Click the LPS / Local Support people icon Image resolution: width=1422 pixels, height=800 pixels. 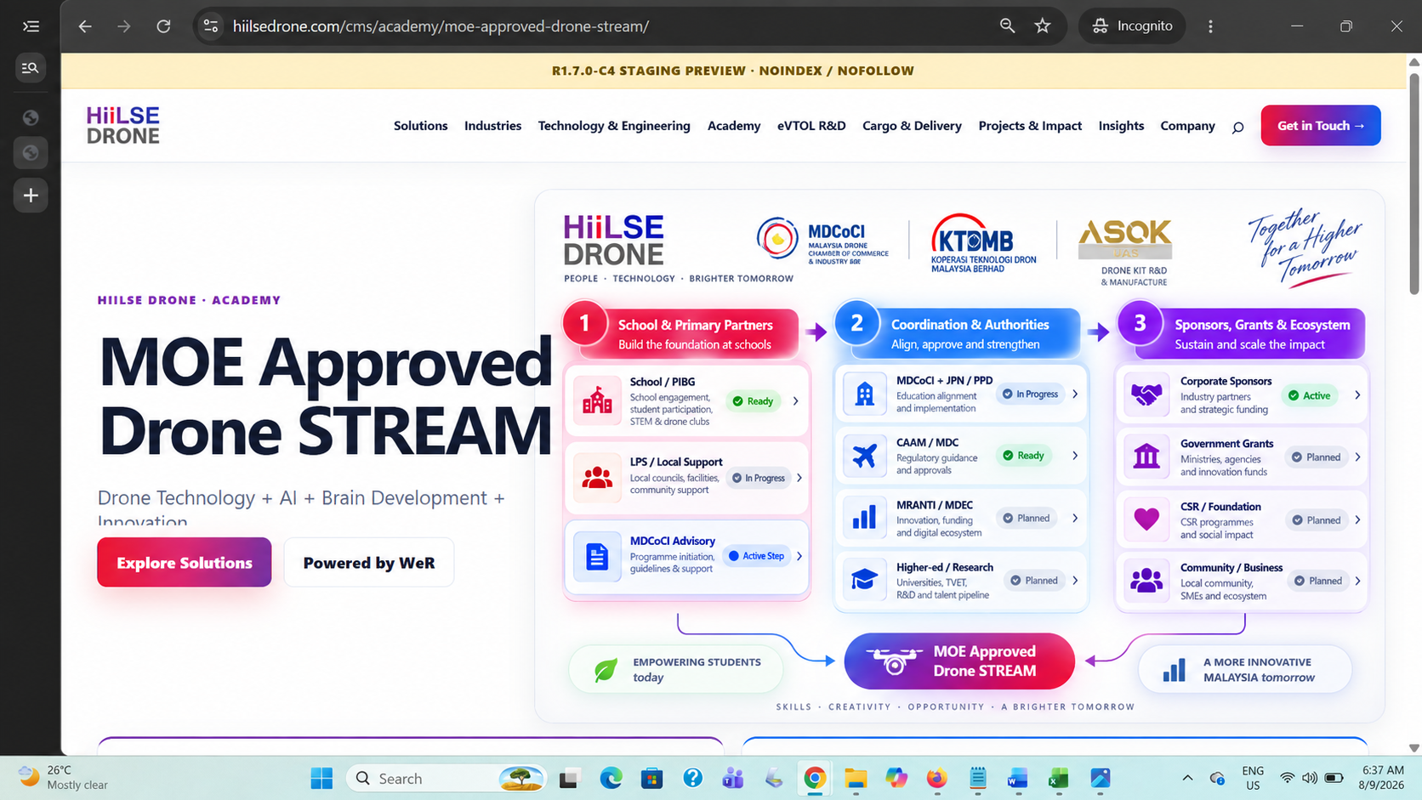(x=597, y=478)
